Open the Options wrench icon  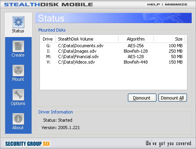[18, 95]
